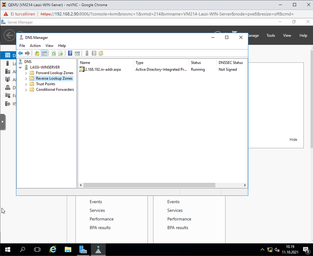Open the View menu in Server Manager

click(x=287, y=35)
